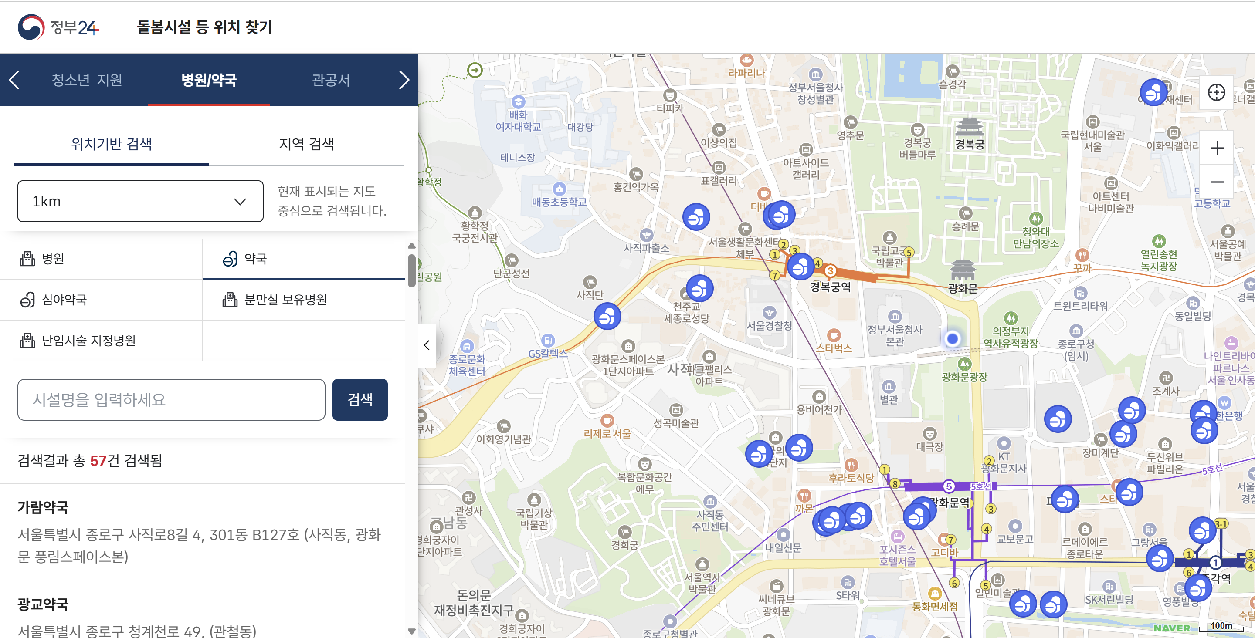Click the 라파리나 restaurant marker
Screen dimensions: 1255x638
click(x=747, y=61)
